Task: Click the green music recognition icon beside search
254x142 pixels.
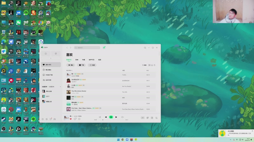Action: pos(104,48)
